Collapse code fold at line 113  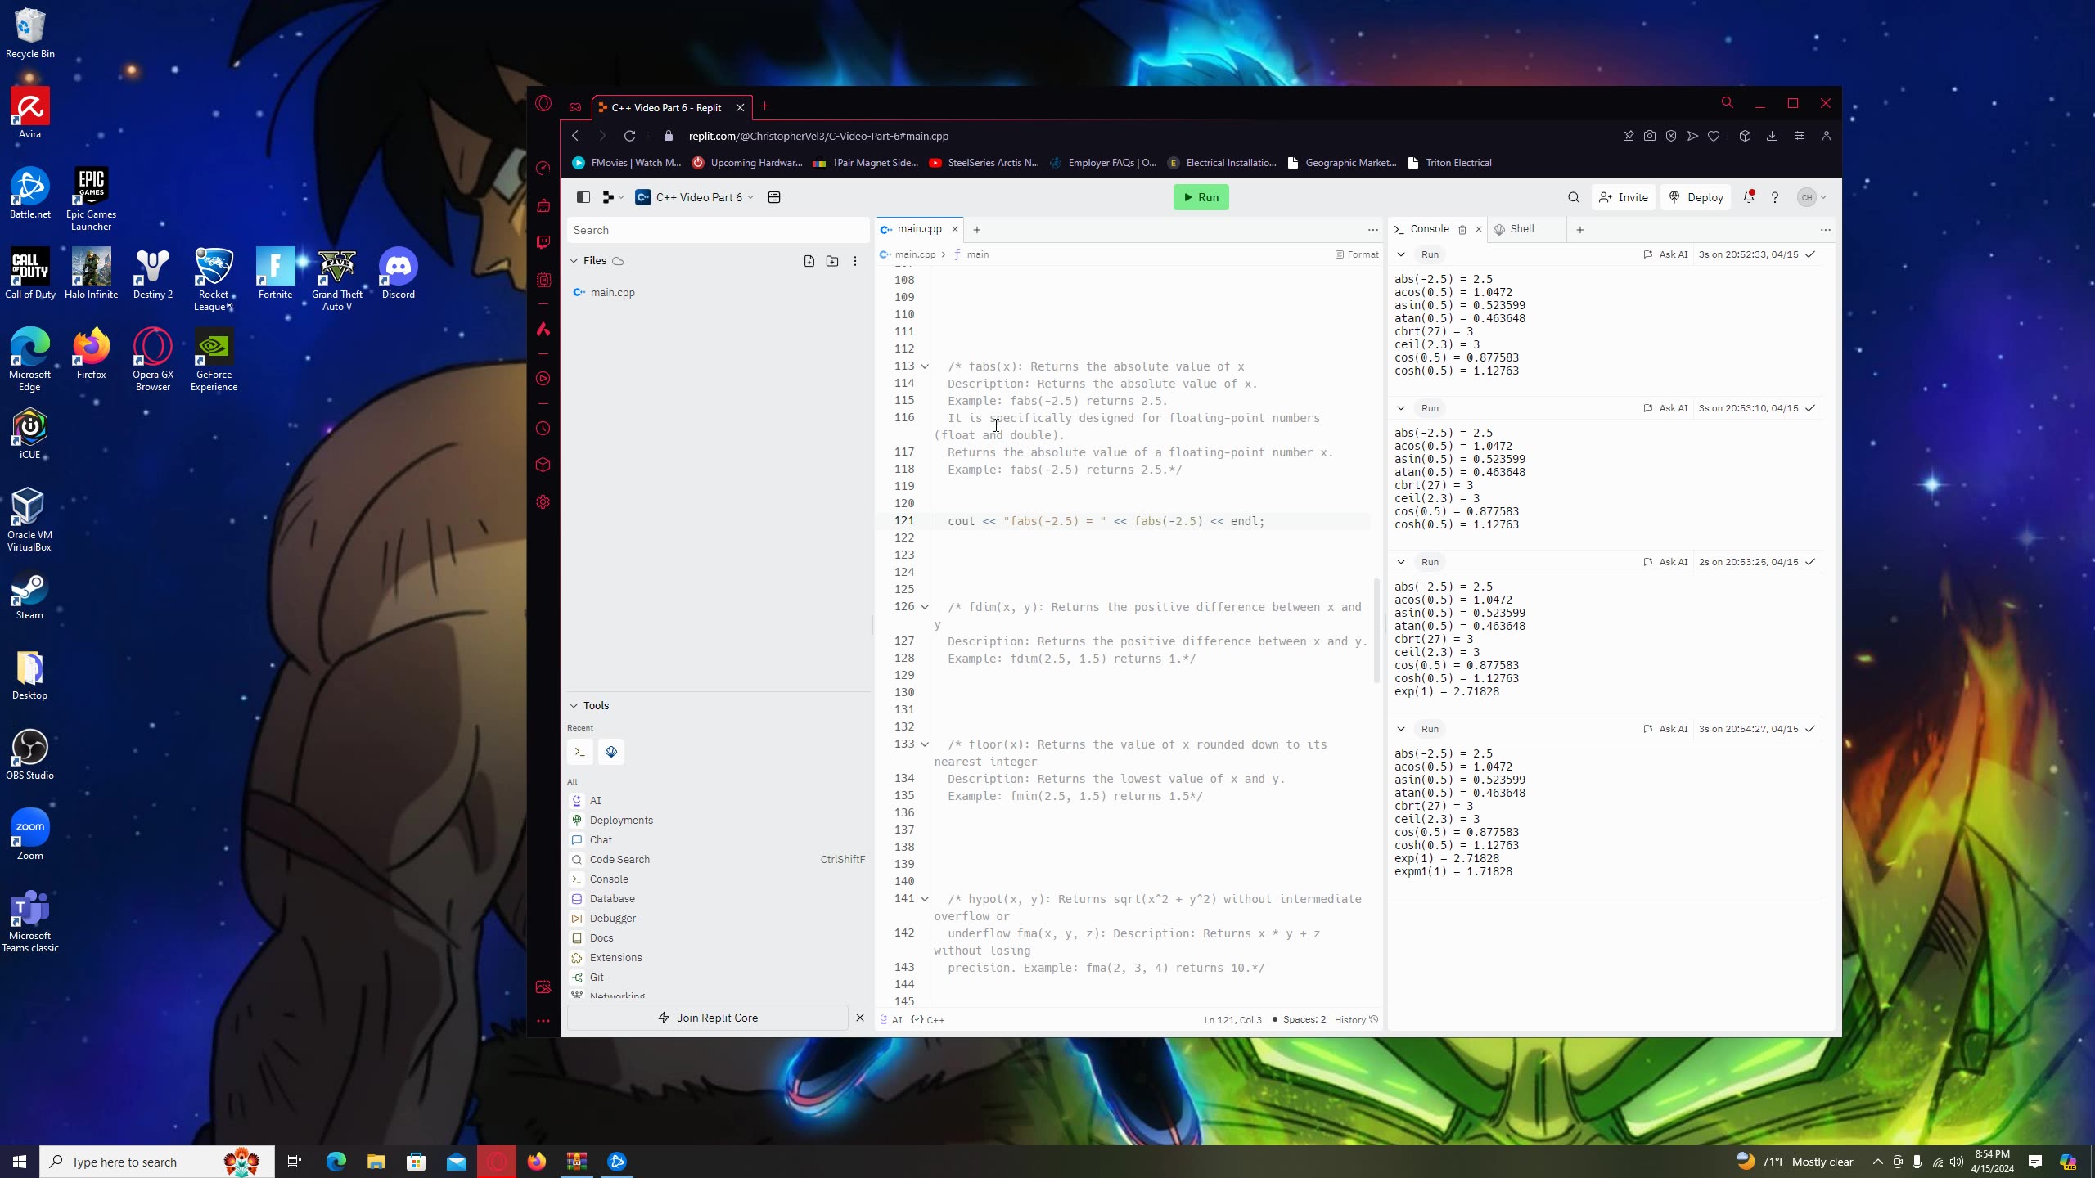click(925, 366)
